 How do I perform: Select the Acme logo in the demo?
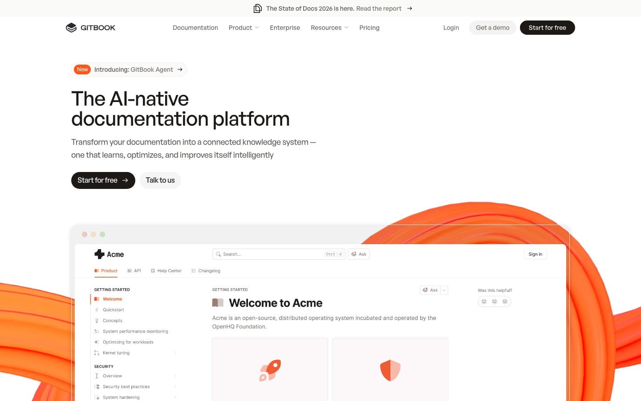109,254
